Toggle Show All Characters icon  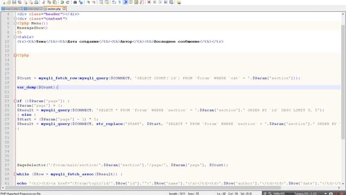point(119,2)
